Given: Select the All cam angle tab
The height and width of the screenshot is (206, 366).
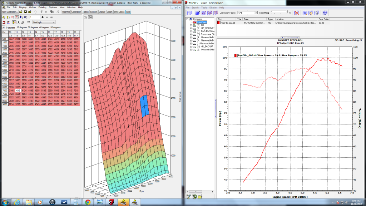Looking at the screenshot, I should pos(4,28).
